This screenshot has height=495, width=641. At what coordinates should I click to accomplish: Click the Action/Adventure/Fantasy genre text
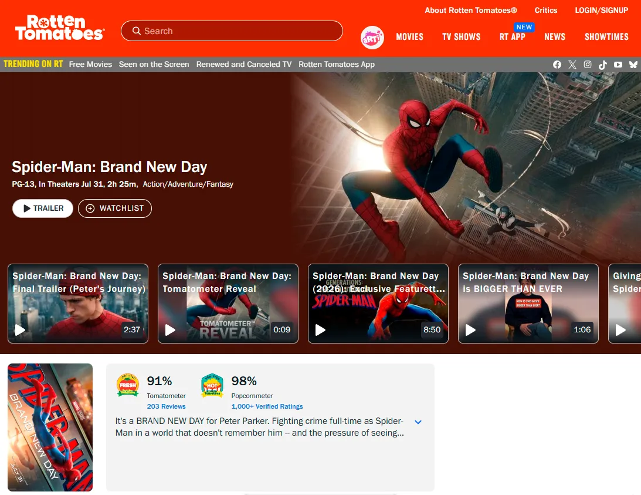click(x=188, y=184)
